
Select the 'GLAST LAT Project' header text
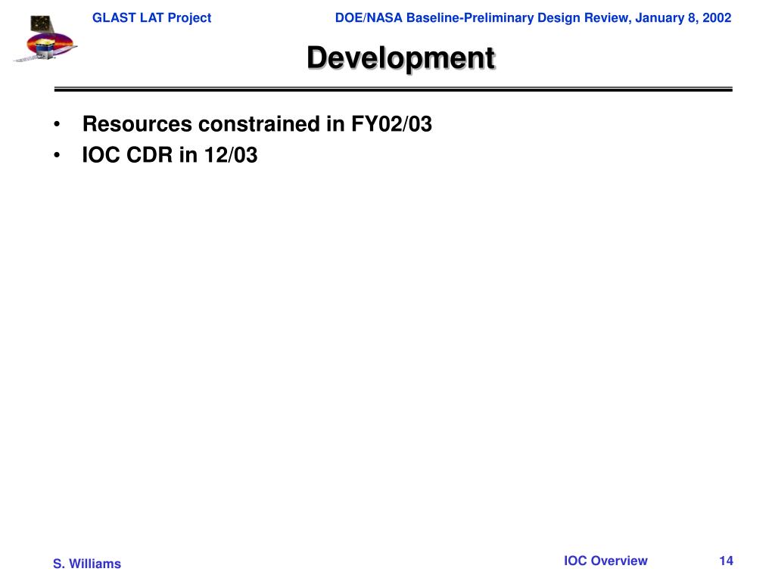(151, 18)
